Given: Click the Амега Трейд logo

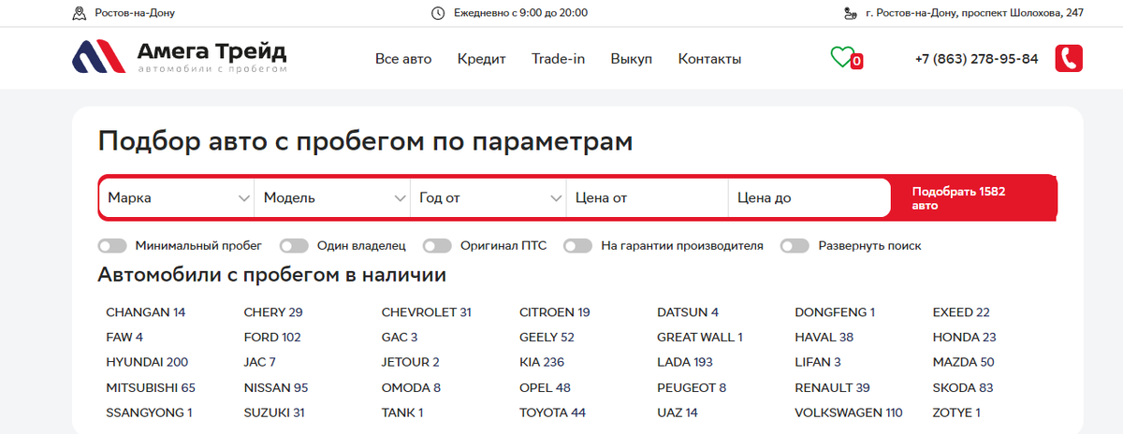Looking at the screenshot, I should click(180, 57).
